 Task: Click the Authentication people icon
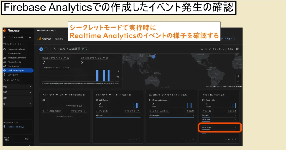click(x=4, y=53)
